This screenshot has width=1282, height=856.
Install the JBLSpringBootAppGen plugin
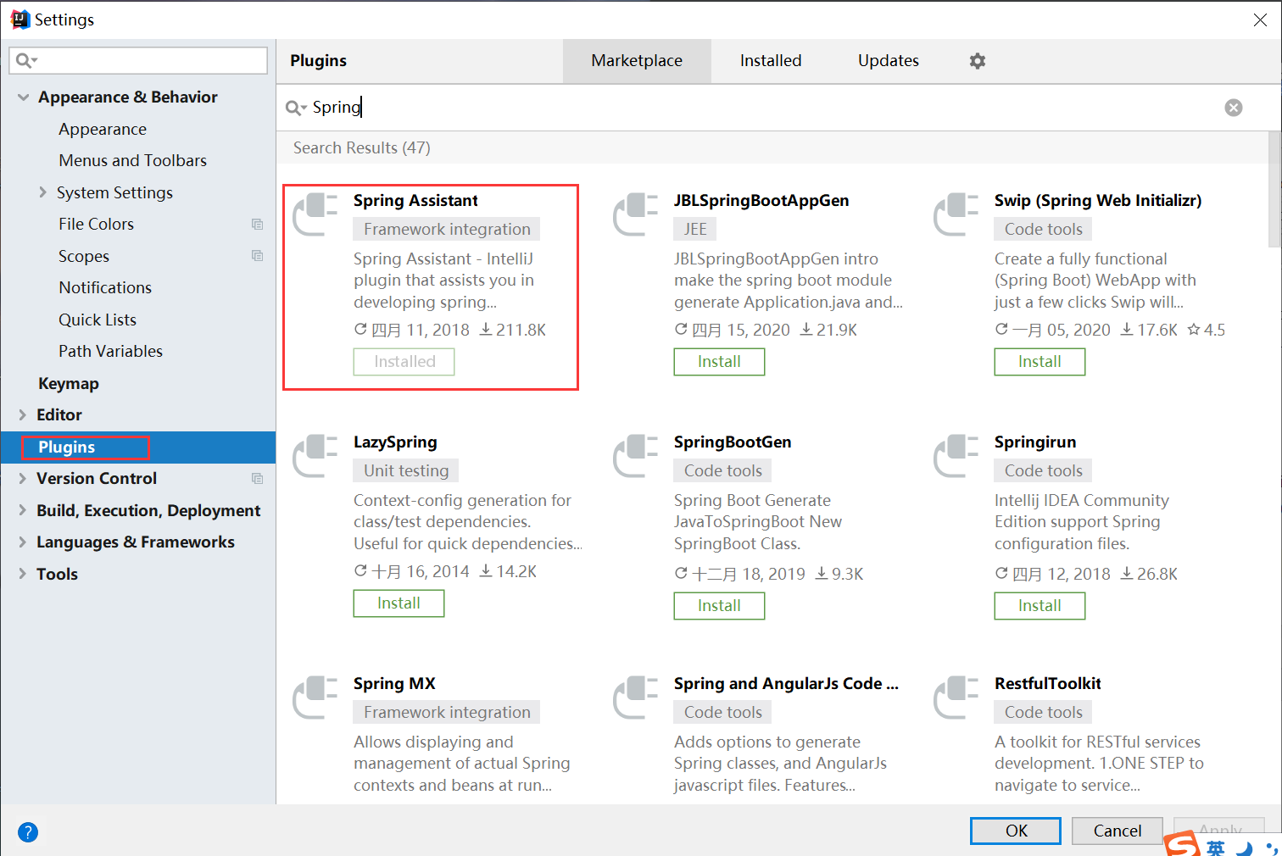719,362
